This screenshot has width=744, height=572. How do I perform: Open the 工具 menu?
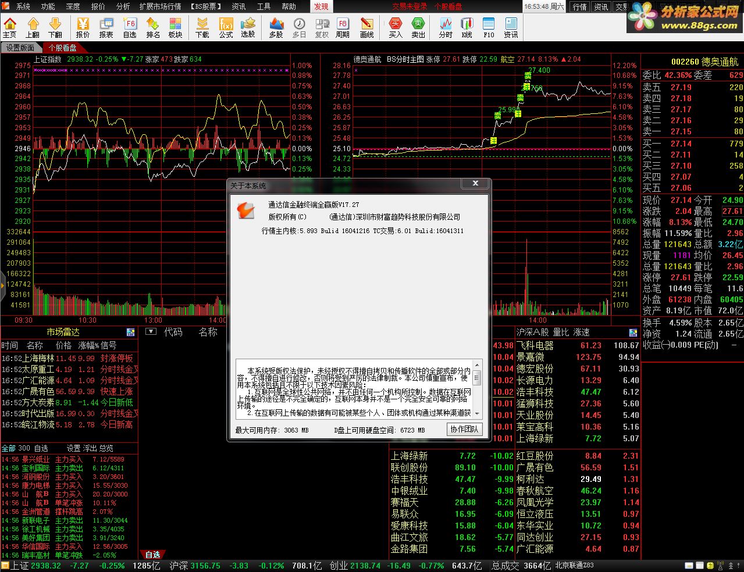point(264,6)
